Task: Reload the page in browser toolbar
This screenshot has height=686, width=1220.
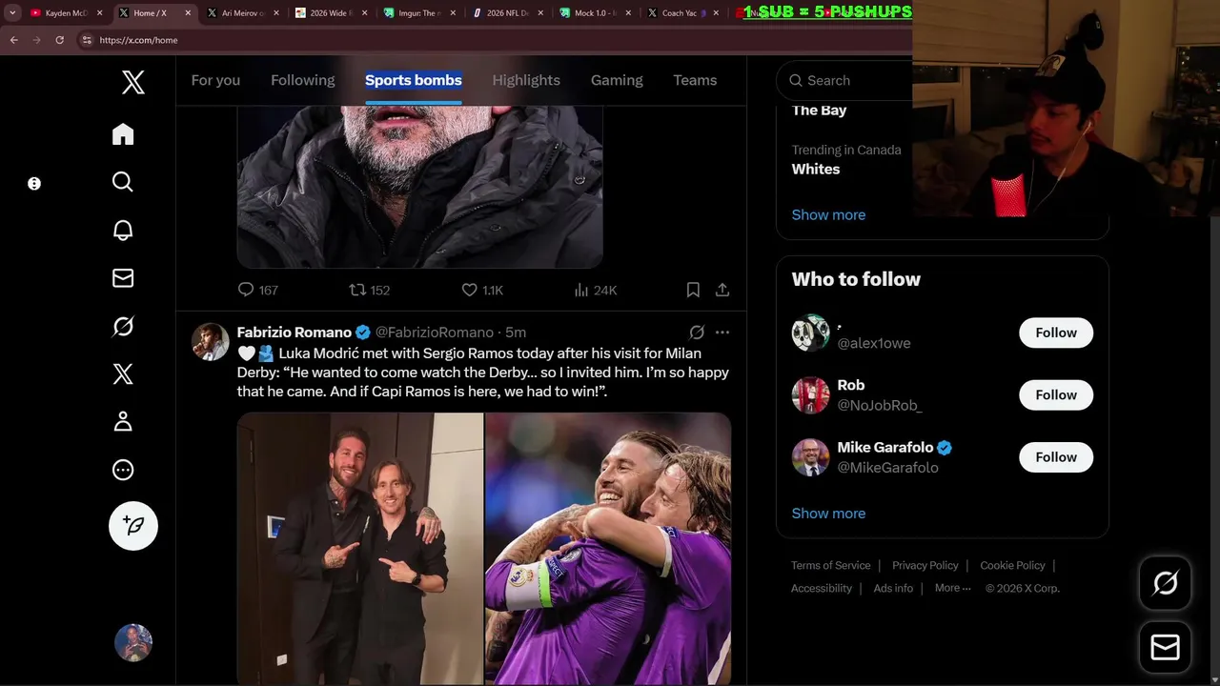Action: (x=59, y=40)
